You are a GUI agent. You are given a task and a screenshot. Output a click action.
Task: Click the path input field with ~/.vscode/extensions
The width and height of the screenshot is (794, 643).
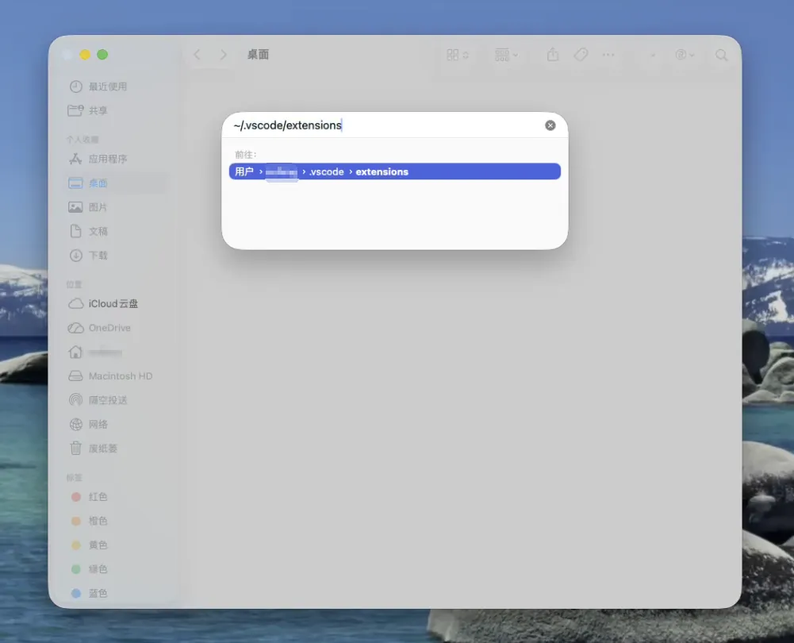point(381,125)
